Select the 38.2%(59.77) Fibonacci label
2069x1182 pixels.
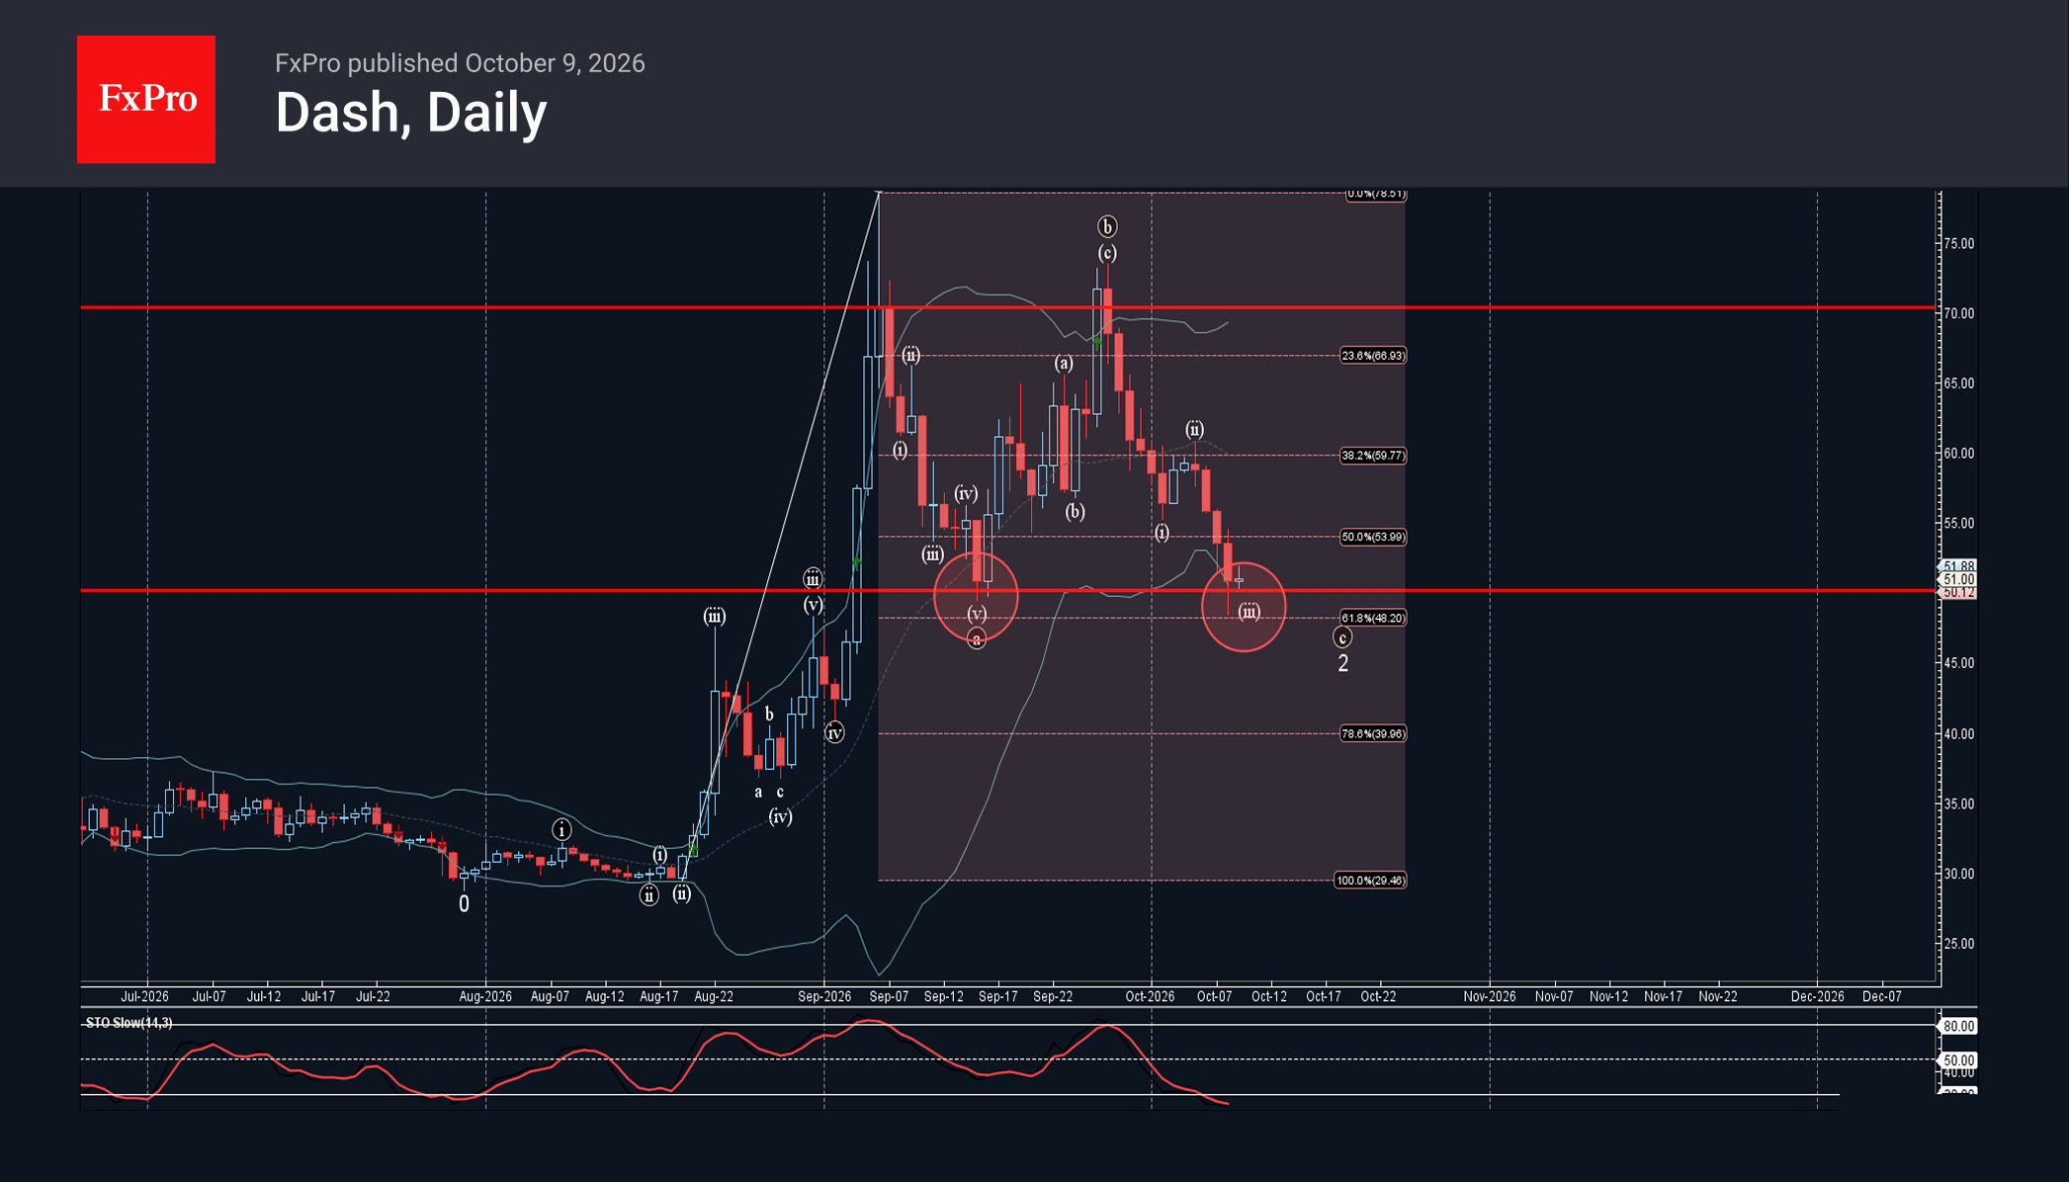pos(1372,456)
